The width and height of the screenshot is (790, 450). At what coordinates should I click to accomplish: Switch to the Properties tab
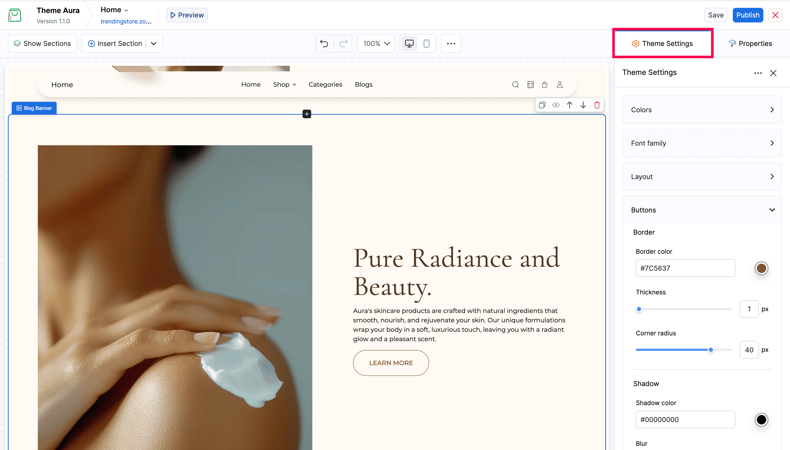(750, 44)
